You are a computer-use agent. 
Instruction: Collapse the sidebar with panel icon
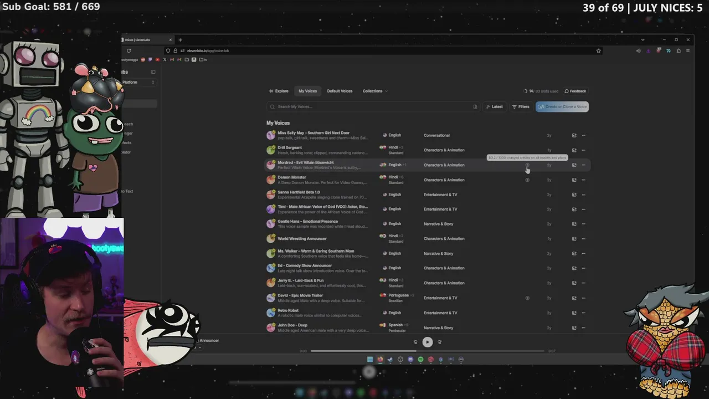(x=153, y=71)
